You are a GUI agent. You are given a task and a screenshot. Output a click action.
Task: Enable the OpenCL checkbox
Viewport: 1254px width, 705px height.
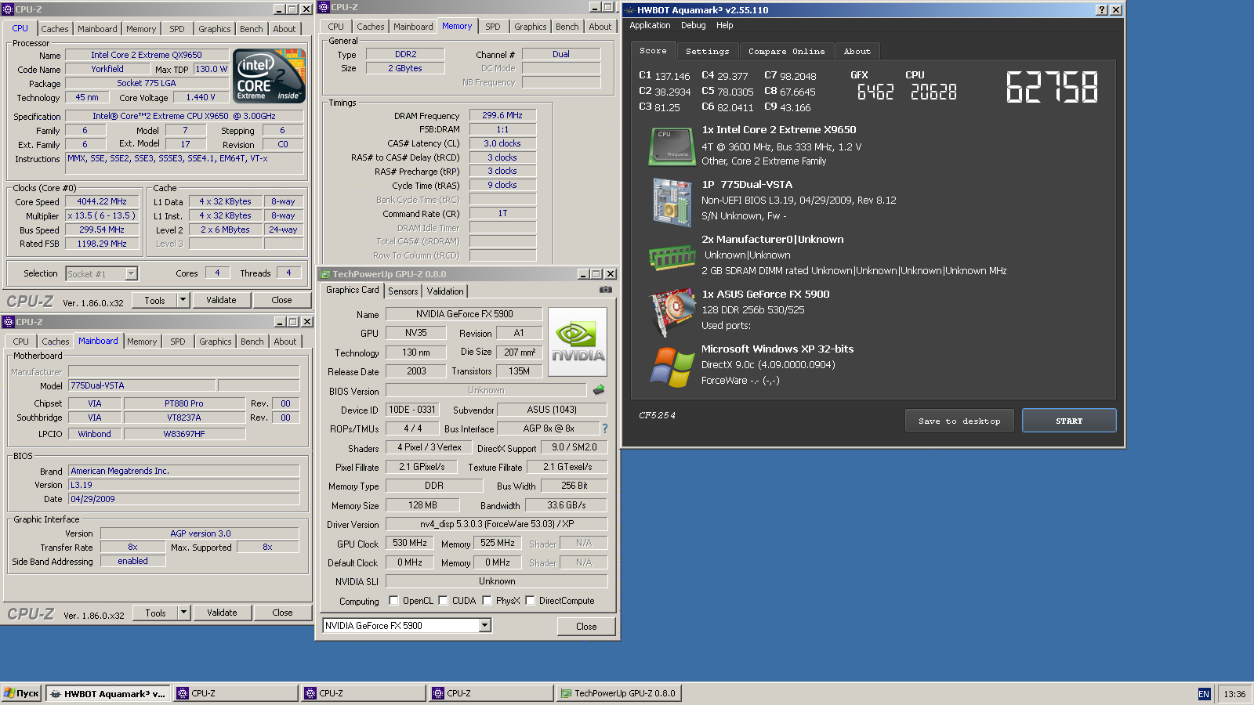394,601
